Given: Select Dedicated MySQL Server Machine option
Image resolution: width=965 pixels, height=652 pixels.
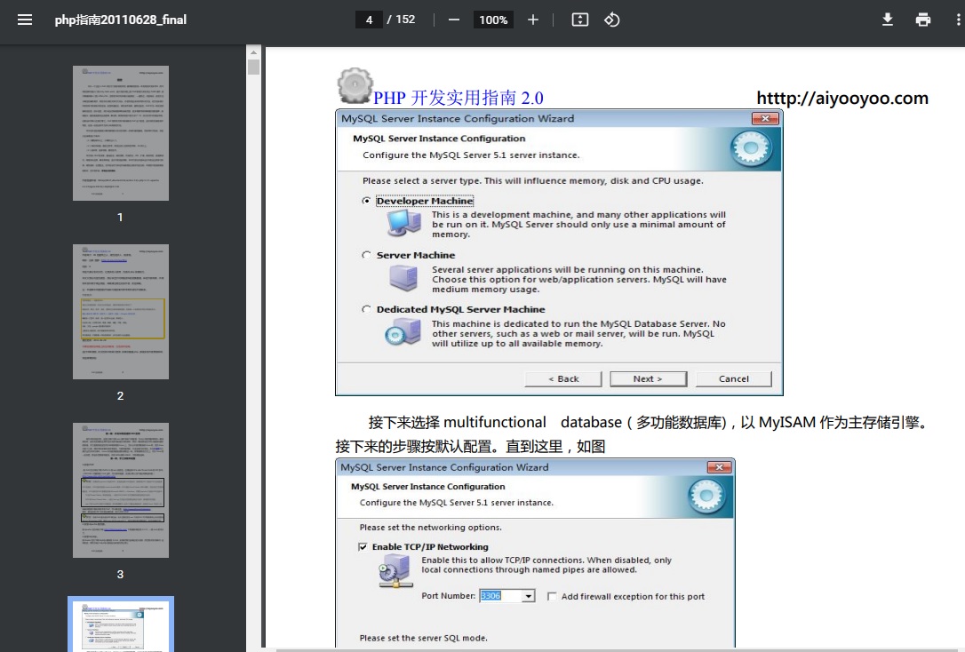Looking at the screenshot, I should 367,309.
